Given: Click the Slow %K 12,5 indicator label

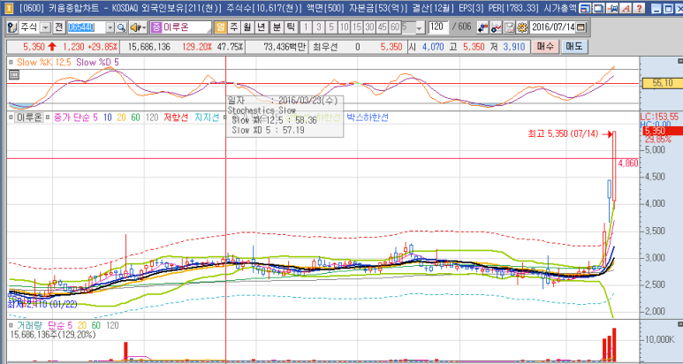Looking at the screenshot, I should (x=43, y=63).
